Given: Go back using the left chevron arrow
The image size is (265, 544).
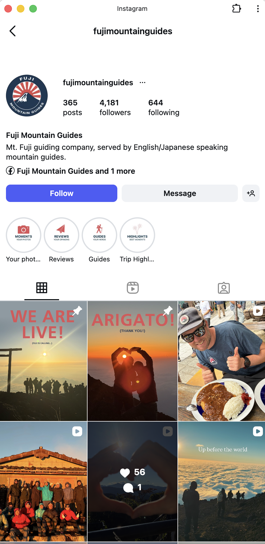Looking at the screenshot, I should click(x=12, y=31).
